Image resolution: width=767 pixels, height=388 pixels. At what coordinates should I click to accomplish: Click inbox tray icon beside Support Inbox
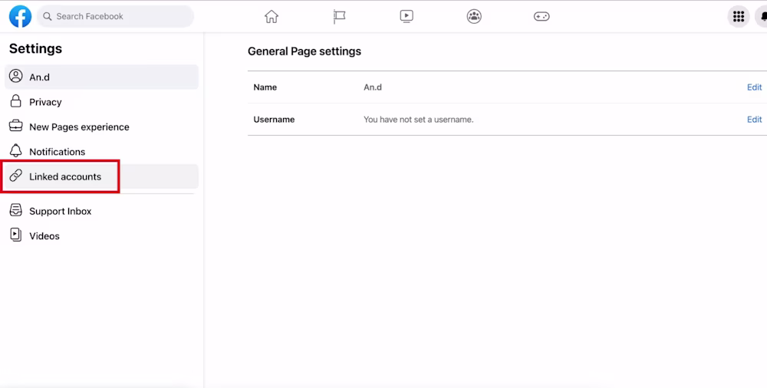click(x=15, y=210)
